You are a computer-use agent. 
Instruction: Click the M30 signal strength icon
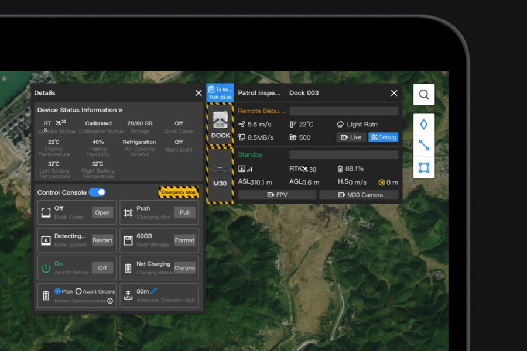click(x=245, y=168)
